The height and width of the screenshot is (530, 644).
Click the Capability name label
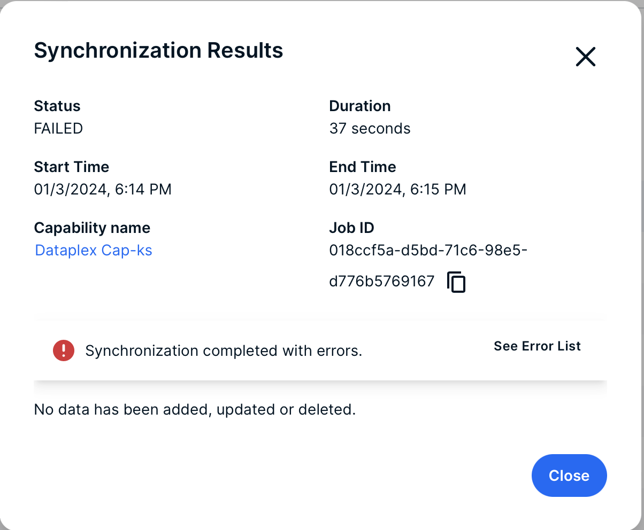(x=92, y=228)
